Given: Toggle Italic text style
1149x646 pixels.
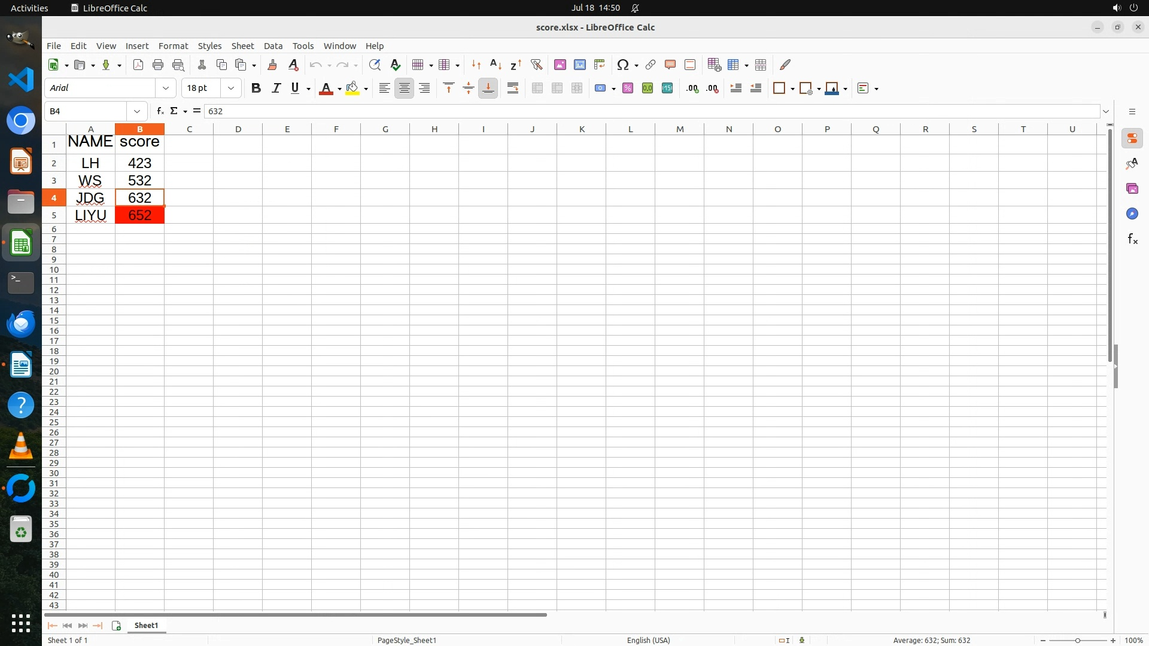Looking at the screenshot, I should pyautogui.click(x=276, y=88).
